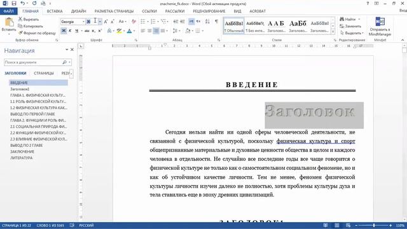Apply the text effects (outlined A) icon
407x229 pixels.
tap(109, 31)
